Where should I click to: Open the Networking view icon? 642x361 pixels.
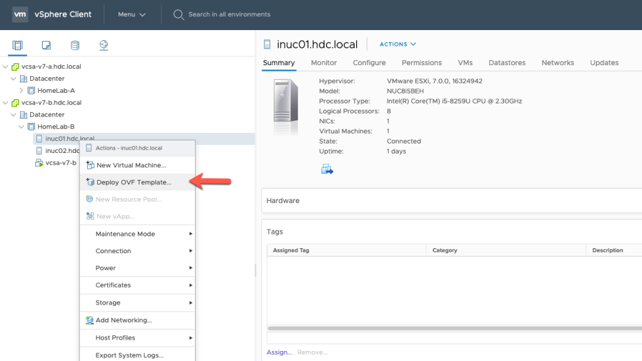click(x=103, y=45)
